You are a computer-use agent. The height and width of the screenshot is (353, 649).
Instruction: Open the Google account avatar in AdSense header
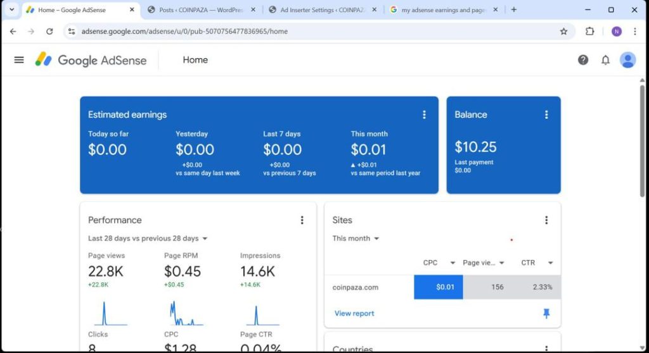pos(627,60)
